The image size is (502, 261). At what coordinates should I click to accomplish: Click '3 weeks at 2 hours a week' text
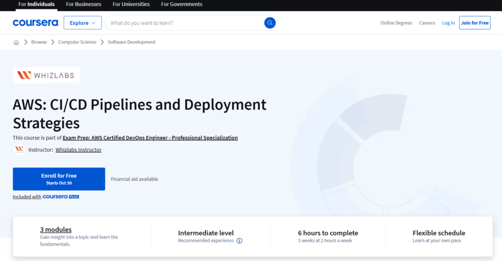325,240
